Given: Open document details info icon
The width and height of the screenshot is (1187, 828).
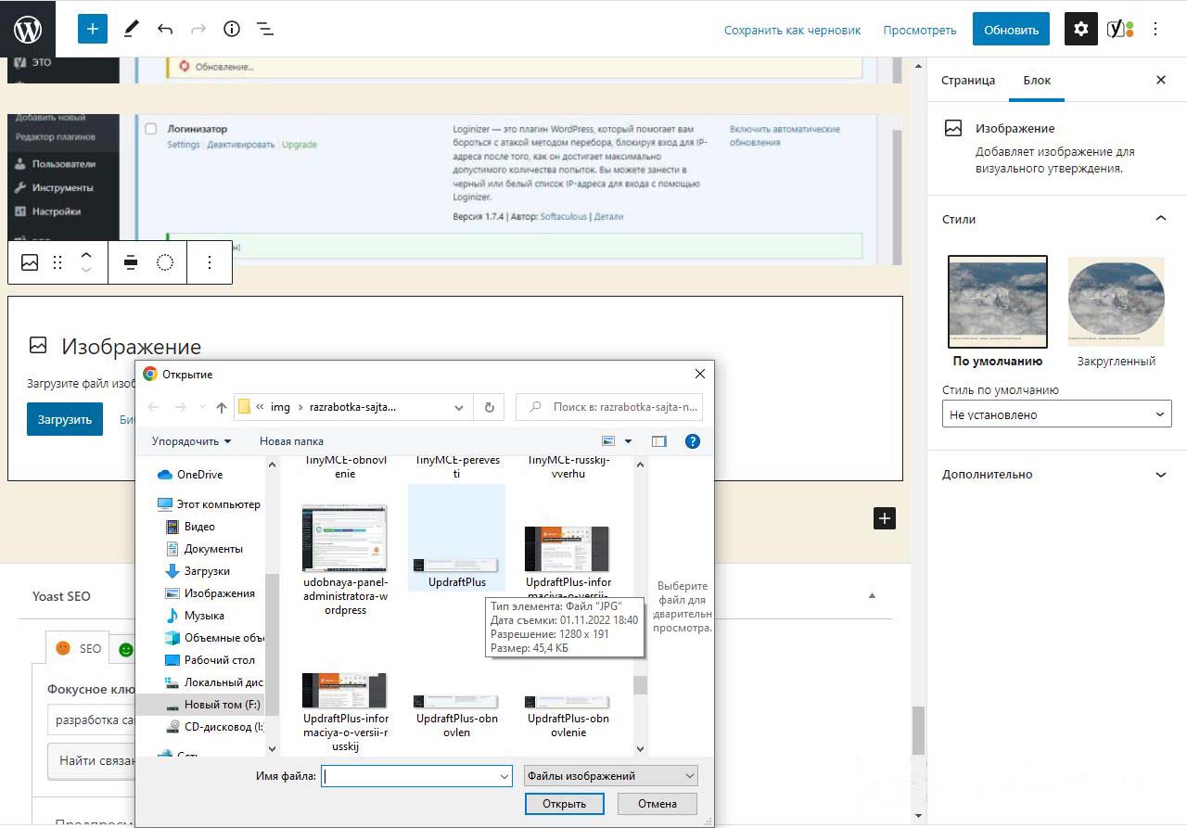Looking at the screenshot, I should click(232, 29).
